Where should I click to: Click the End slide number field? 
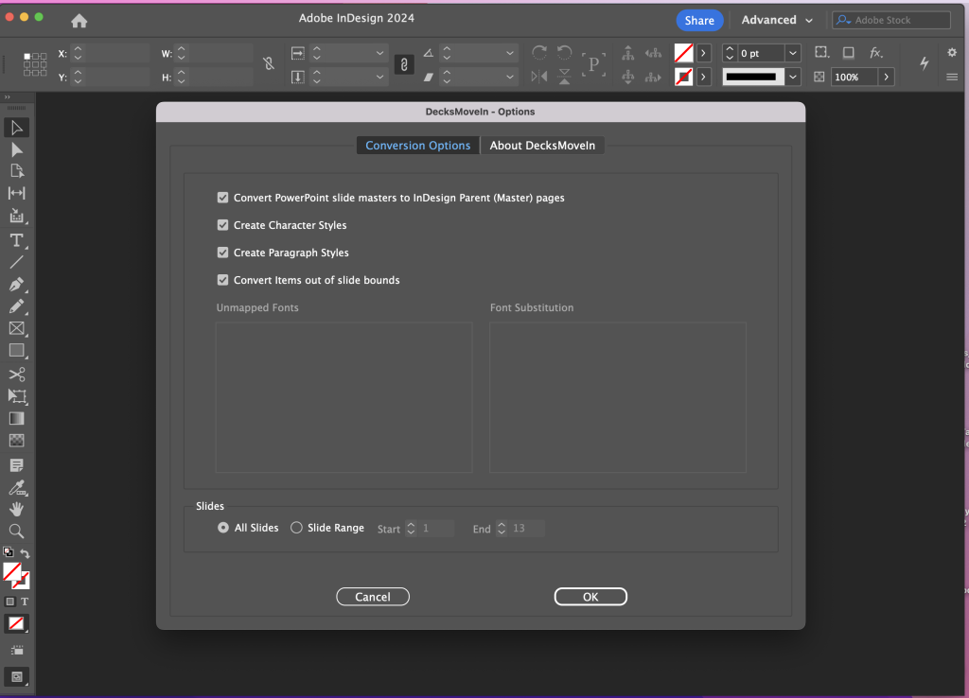(527, 528)
